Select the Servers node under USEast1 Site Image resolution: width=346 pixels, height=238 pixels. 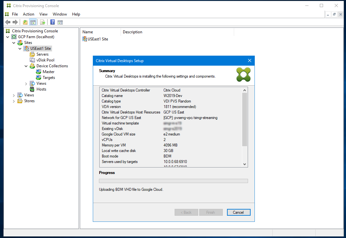[42, 54]
